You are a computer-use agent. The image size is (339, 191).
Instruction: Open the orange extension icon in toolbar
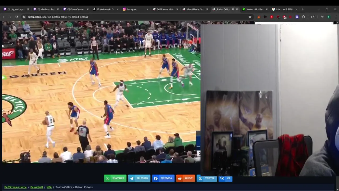(x=259, y=17)
